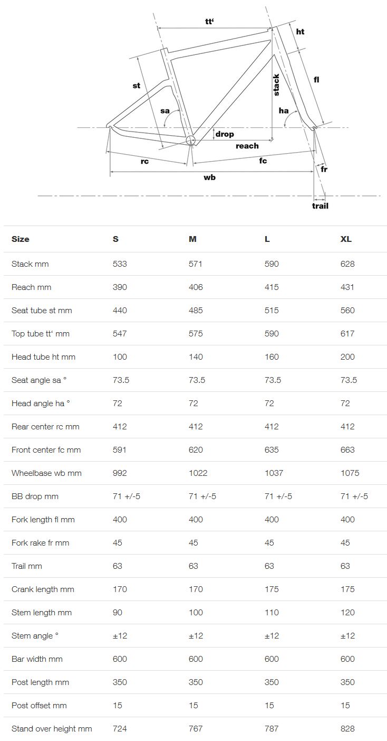Click the 'sa' seat angle label
Screen dimensions: 387x741
tap(165, 110)
